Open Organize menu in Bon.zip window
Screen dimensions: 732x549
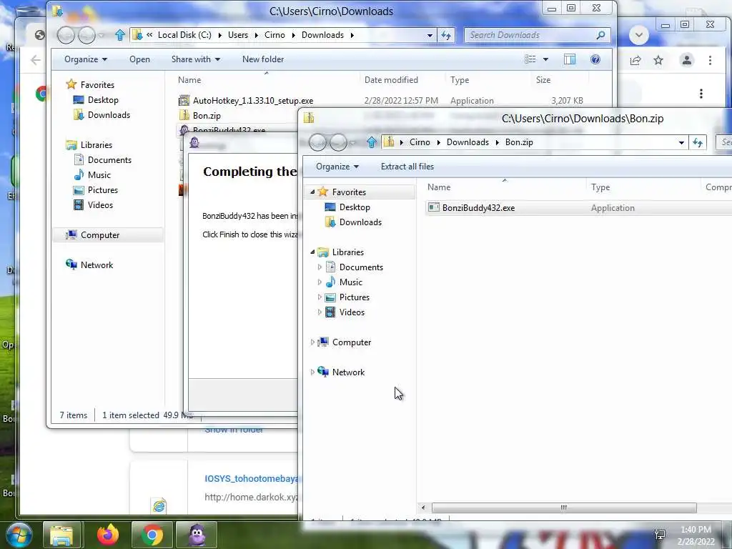point(337,167)
